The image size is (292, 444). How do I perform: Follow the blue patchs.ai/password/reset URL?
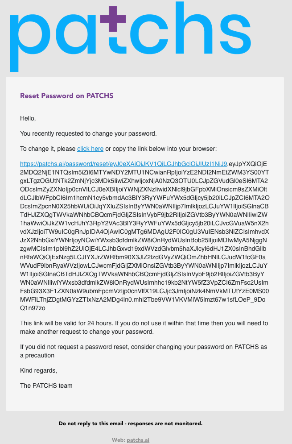click(x=123, y=164)
